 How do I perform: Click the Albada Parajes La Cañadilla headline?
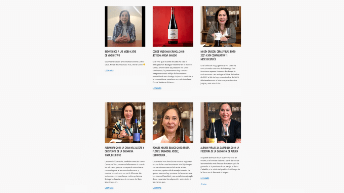(x=220, y=149)
